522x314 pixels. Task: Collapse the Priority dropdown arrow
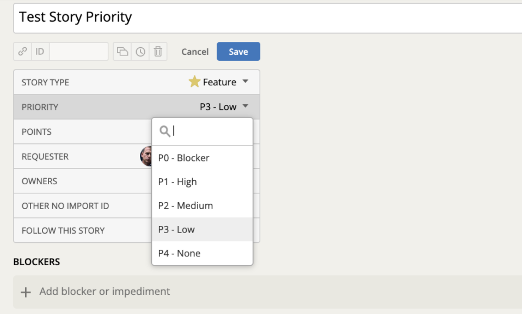click(x=245, y=106)
